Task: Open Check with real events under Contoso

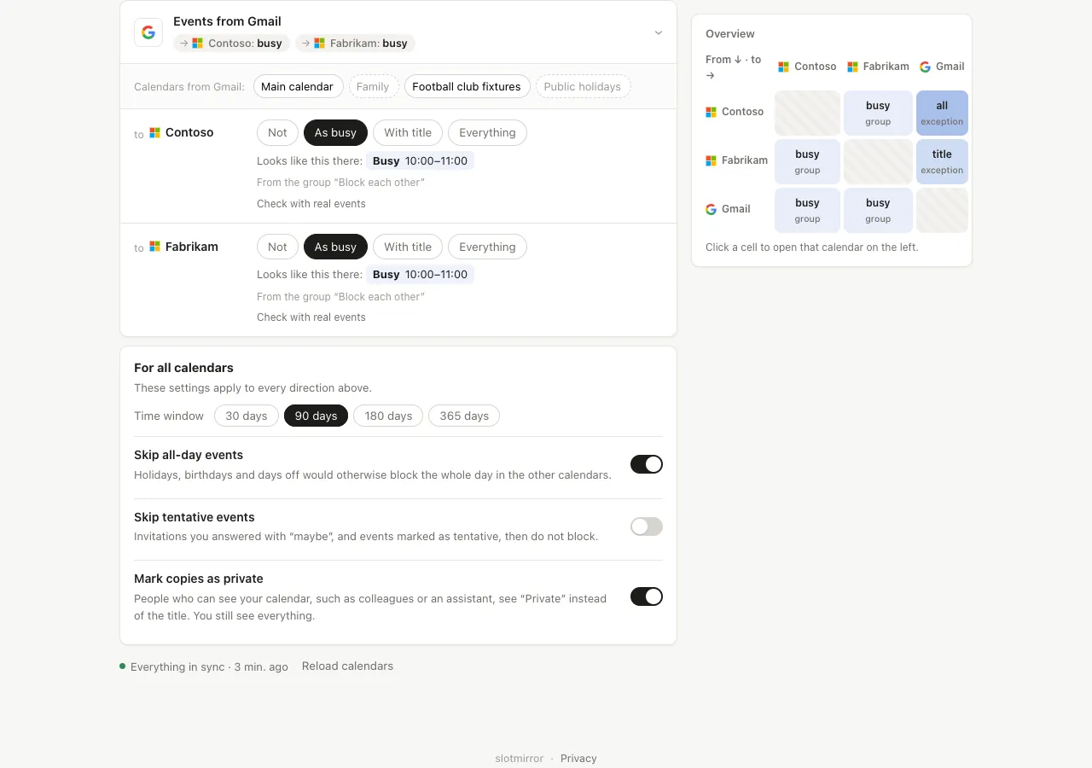Action: click(311, 203)
